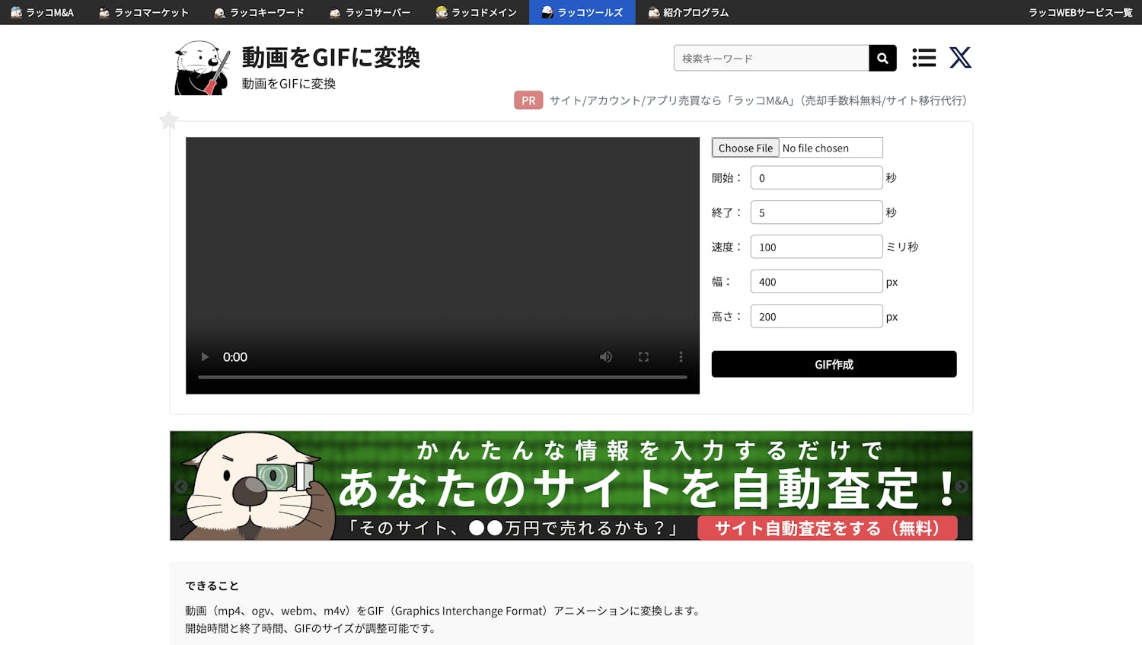Open ラッコWEBサービス一覧 link

(x=1080, y=12)
